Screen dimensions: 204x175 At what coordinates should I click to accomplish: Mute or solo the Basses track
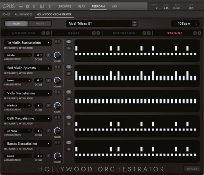pyautogui.click(x=57, y=142)
